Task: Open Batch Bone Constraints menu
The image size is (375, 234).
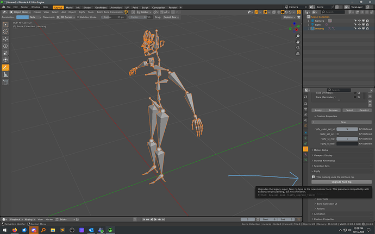Action: (x=110, y=12)
